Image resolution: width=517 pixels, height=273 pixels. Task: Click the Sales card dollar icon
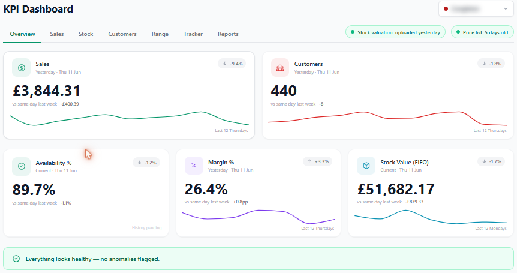tap(22, 68)
